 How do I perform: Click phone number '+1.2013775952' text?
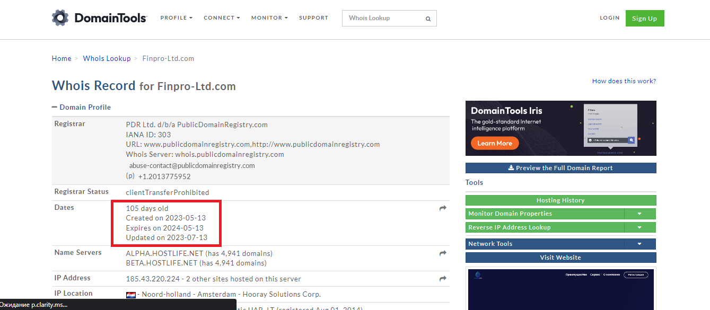(x=164, y=176)
